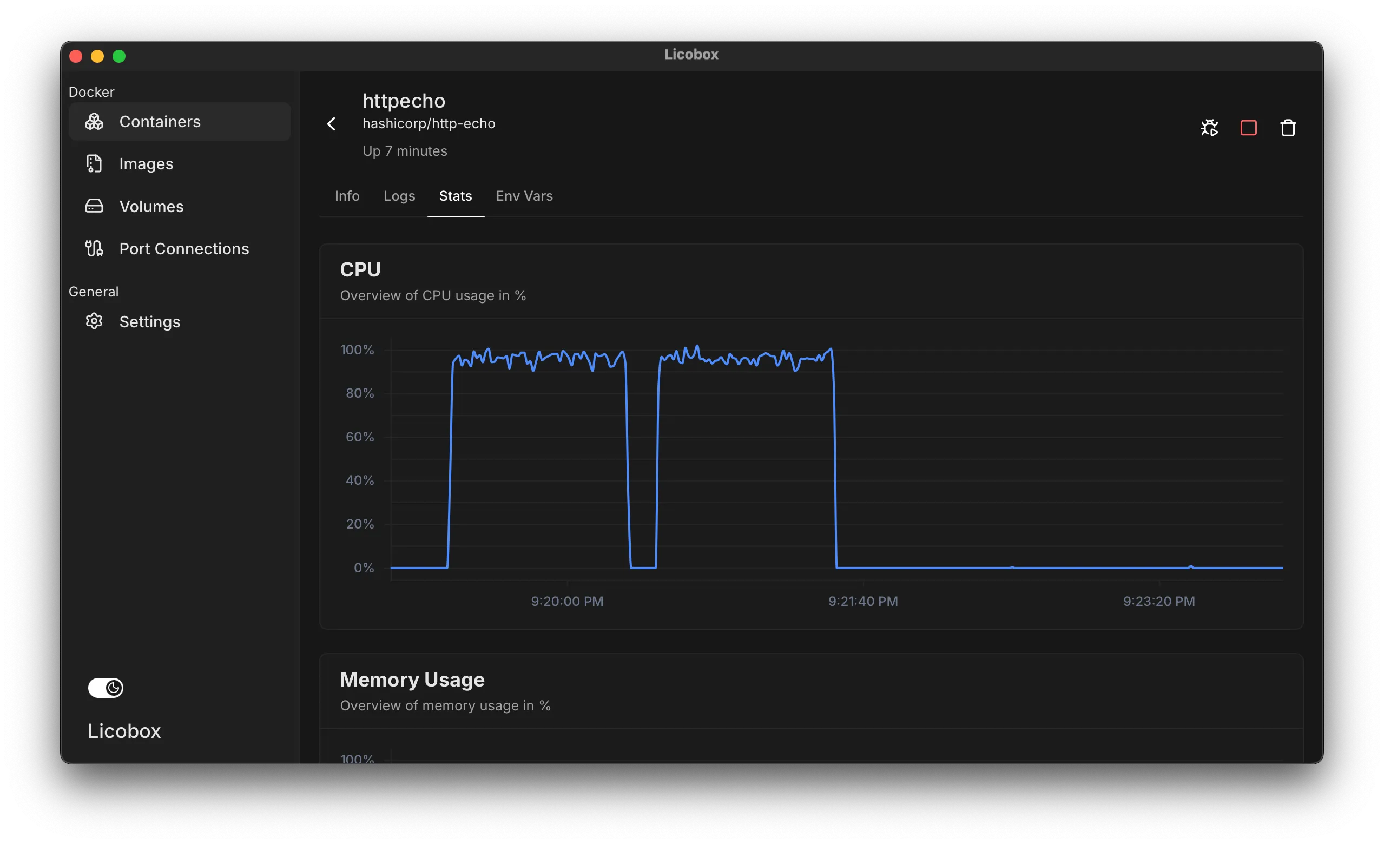Click the Volumes drive icon
This screenshot has width=1384, height=844.
94,206
